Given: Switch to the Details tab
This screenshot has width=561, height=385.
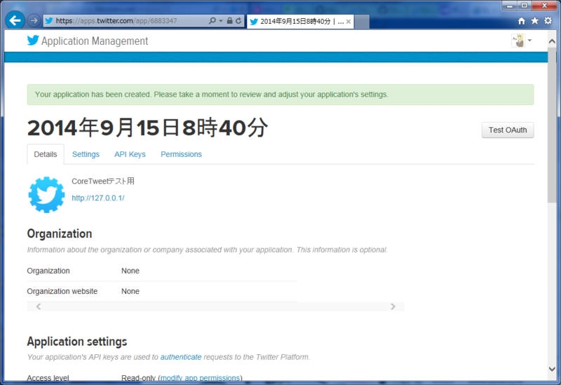Looking at the screenshot, I should 46,154.
